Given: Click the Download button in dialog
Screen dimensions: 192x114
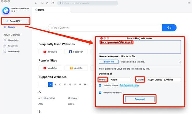Looking at the screenshot, I should point(140,99).
